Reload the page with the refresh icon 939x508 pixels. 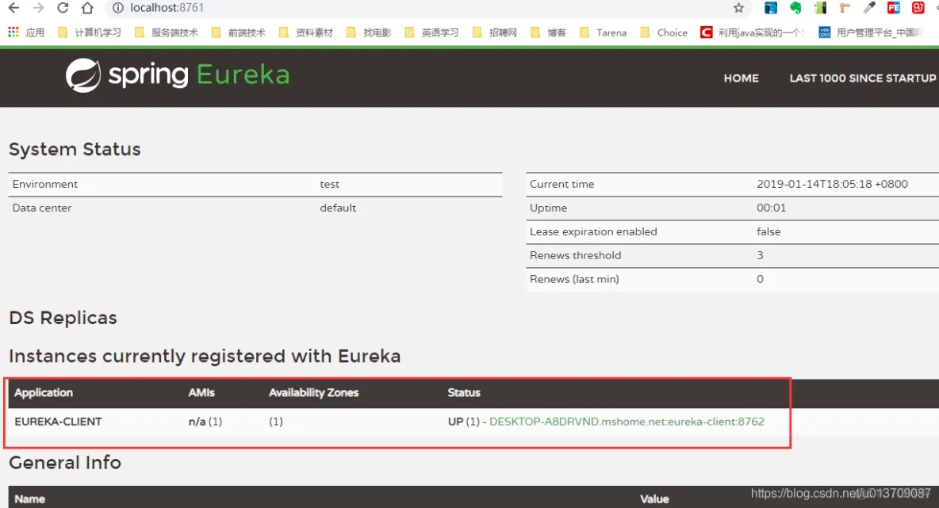pos(63,8)
